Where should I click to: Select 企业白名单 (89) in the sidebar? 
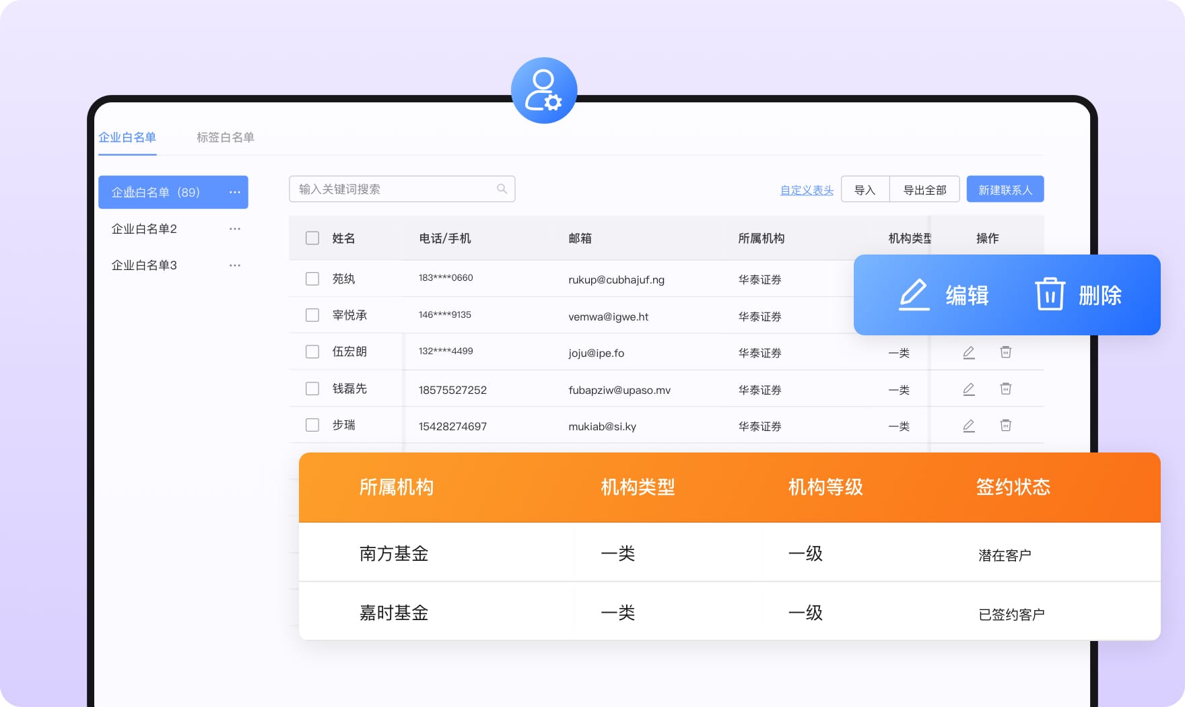click(x=173, y=192)
